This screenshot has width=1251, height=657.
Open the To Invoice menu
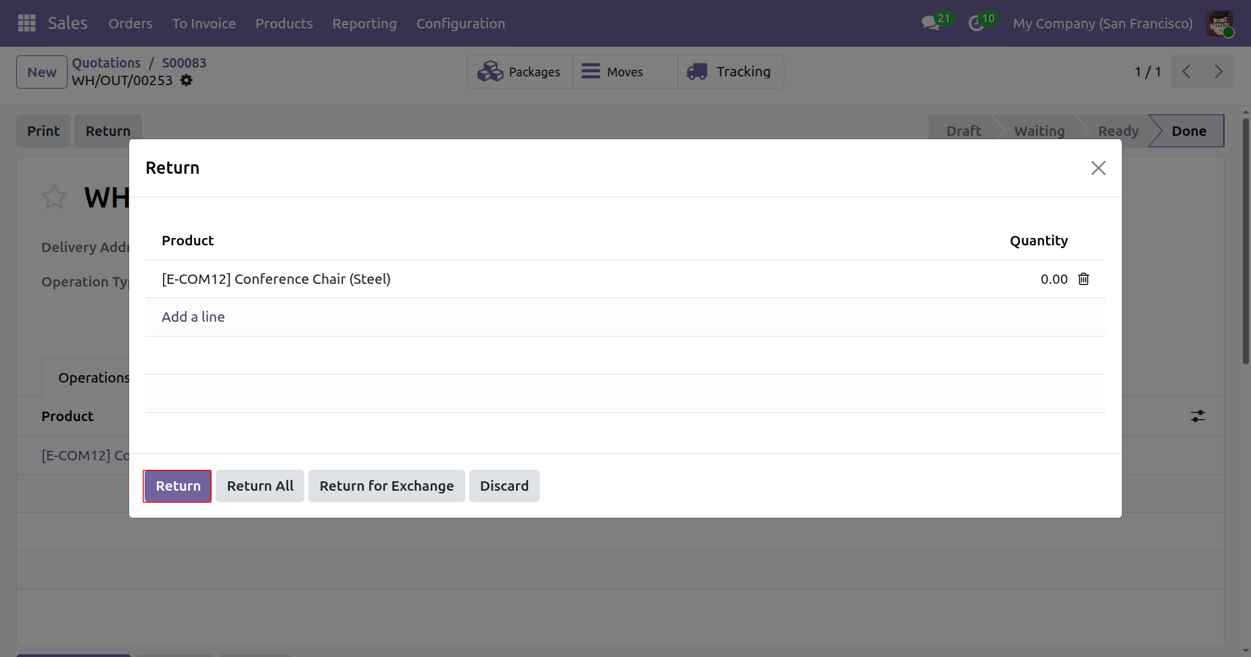(204, 24)
